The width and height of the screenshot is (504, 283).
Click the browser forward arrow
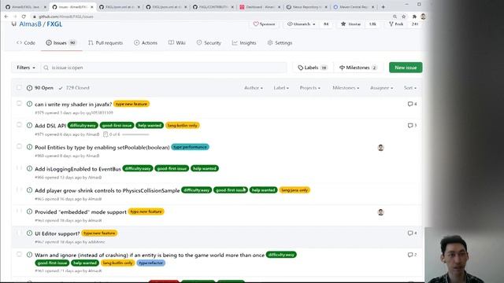[15, 17]
